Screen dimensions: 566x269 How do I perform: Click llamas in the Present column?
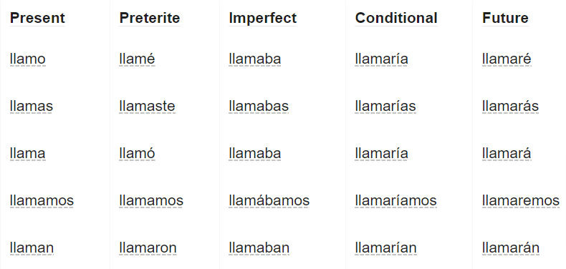[32, 107]
